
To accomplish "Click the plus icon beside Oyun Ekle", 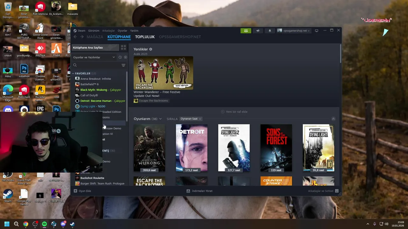I will click(76, 191).
